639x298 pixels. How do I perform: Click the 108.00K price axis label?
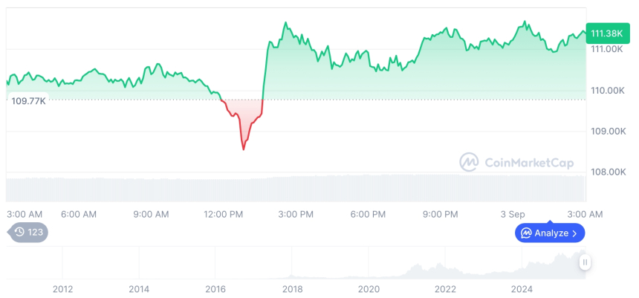click(606, 172)
